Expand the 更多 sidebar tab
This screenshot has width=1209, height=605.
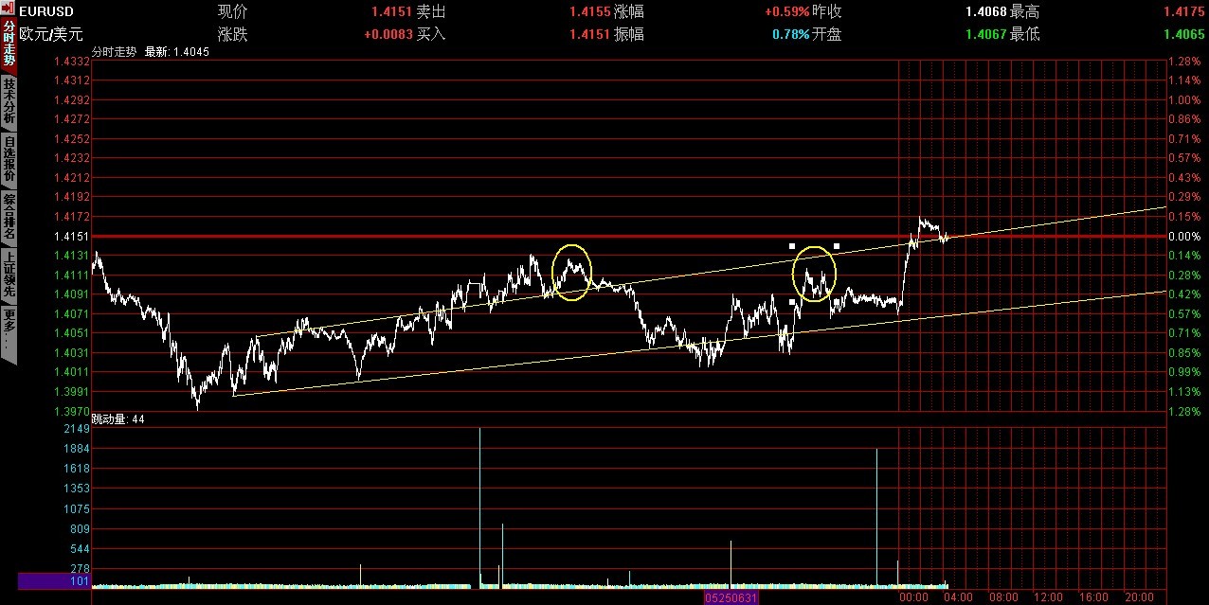click(x=9, y=331)
